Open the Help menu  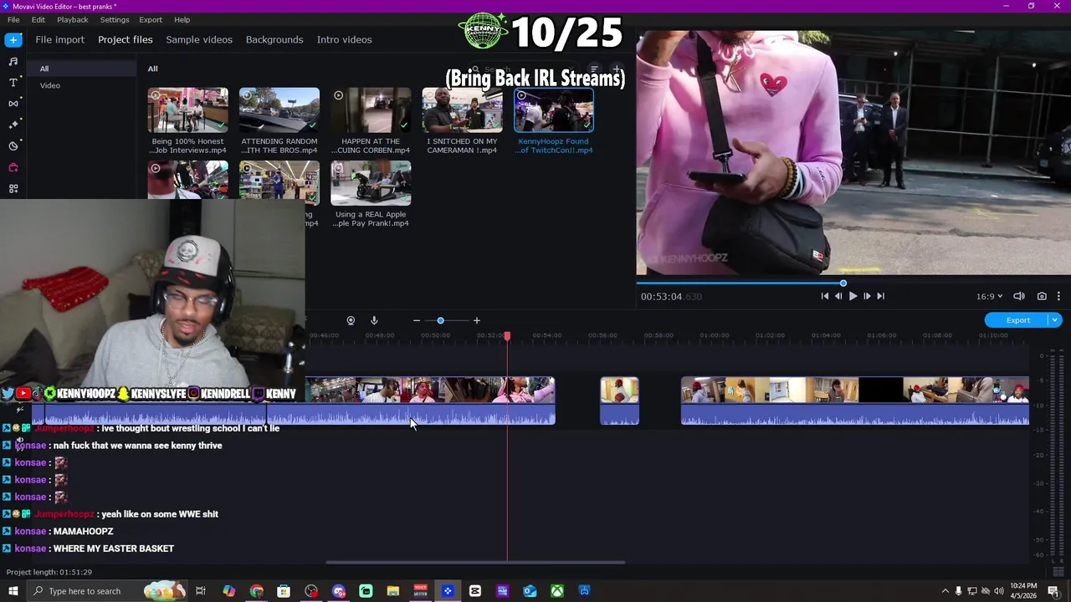point(182,19)
